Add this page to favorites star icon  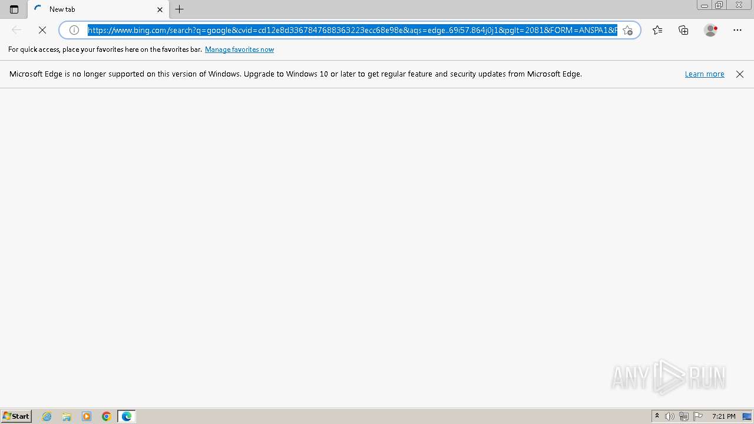(x=628, y=30)
